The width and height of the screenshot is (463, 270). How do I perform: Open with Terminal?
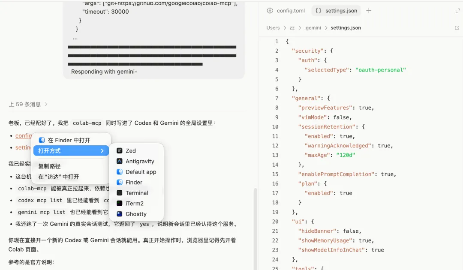(x=136, y=193)
